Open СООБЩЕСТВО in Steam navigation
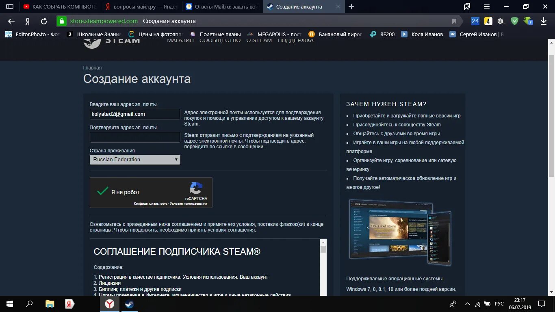Image resolution: width=555 pixels, height=312 pixels. point(220,41)
